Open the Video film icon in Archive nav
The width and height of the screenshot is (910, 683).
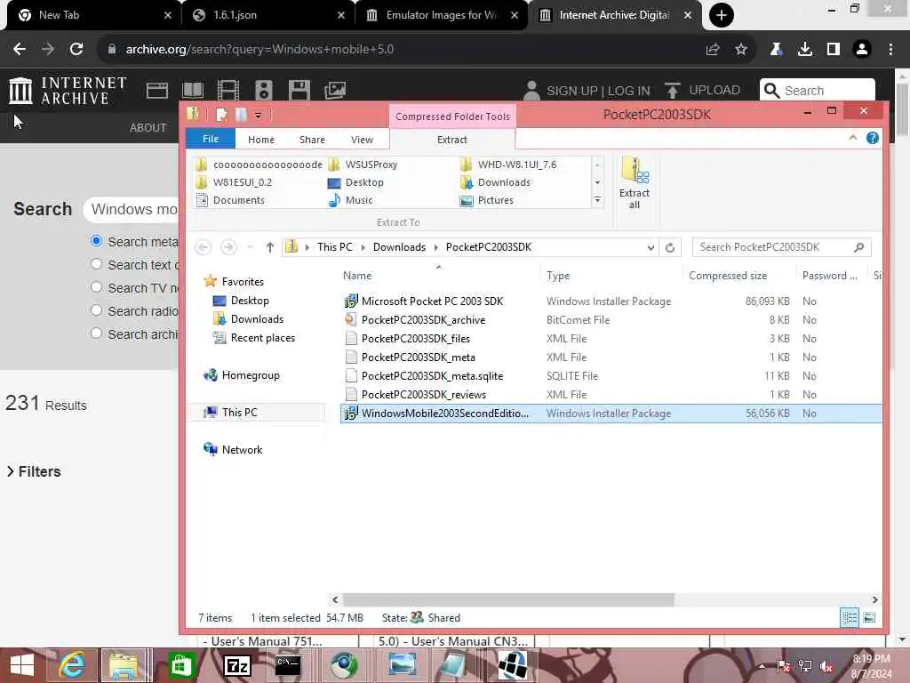coord(228,91)
